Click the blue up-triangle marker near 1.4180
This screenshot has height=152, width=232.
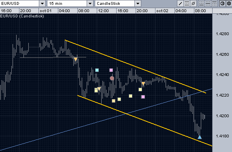(200, 137)
